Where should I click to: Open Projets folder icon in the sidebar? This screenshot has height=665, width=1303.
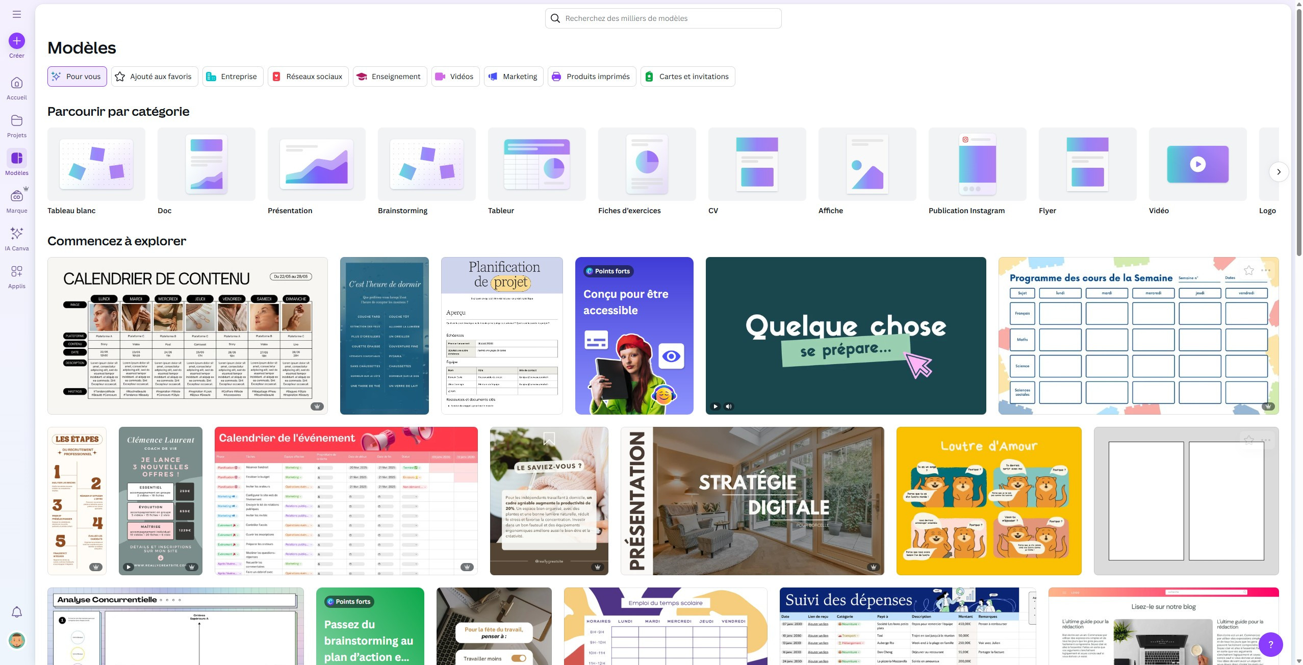click(17, 125)
